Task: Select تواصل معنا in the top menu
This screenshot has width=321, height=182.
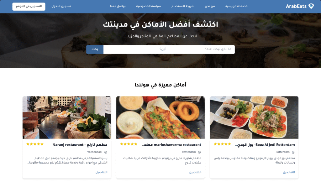Action: 118,6
